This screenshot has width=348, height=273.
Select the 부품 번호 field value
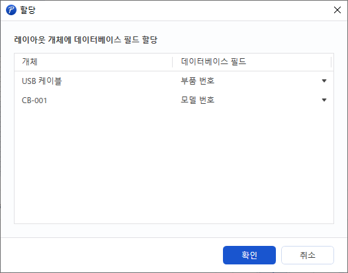tap(197, 81)
